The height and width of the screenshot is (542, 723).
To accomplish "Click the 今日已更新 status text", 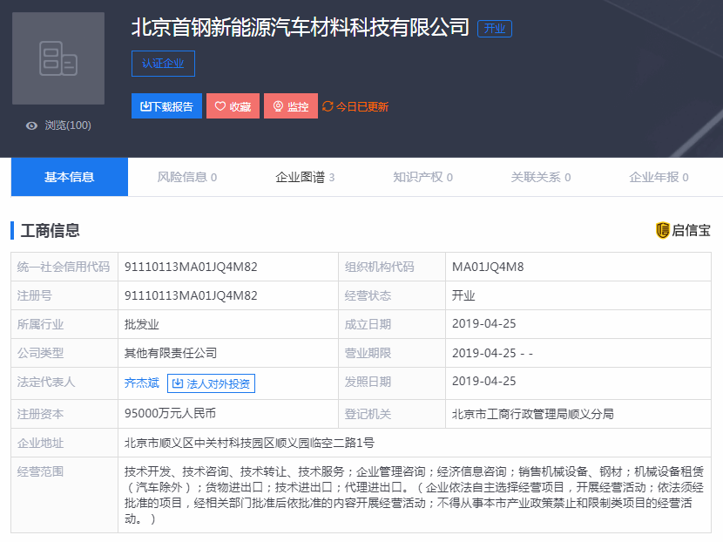I will pyautogui.click(x=362, y=106).
